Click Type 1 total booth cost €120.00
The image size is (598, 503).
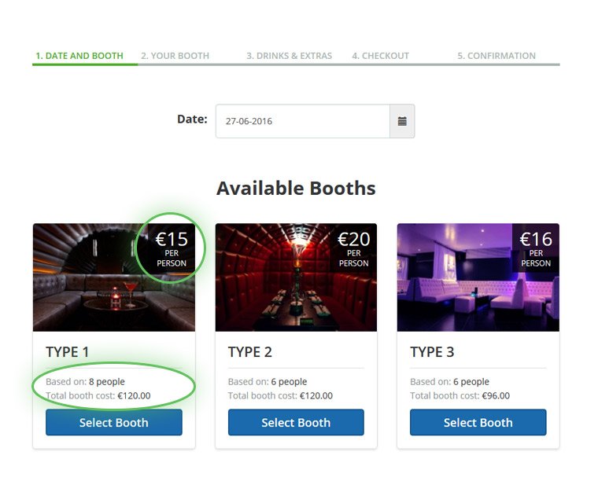tap(98, 395)
